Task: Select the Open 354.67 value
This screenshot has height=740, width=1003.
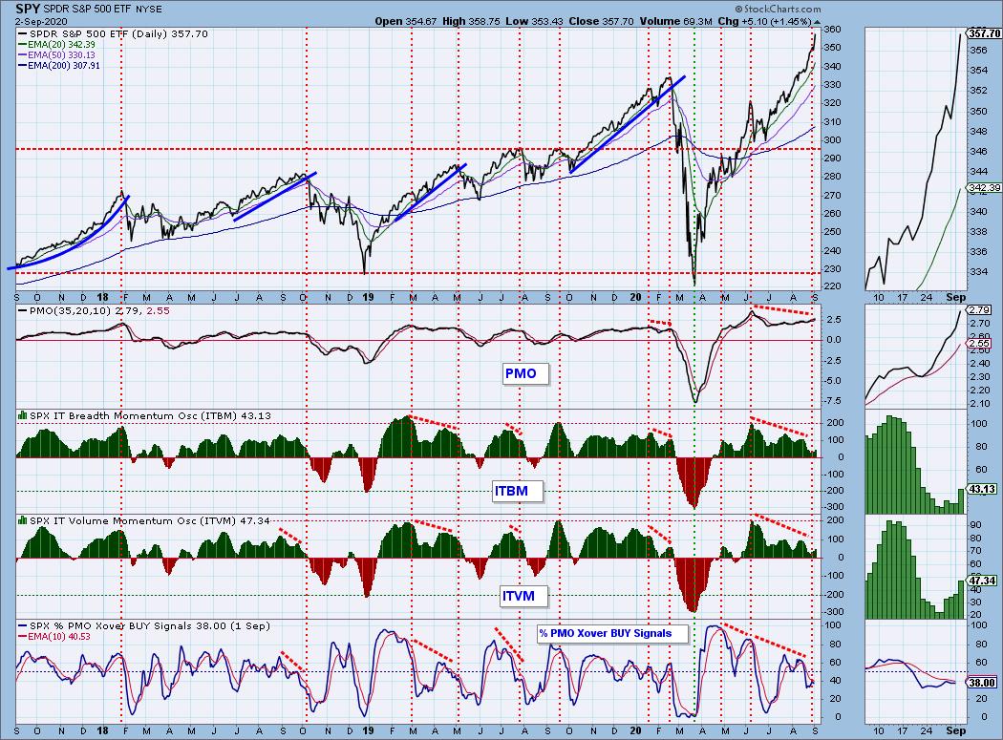Action: click(x=405, y=21)
